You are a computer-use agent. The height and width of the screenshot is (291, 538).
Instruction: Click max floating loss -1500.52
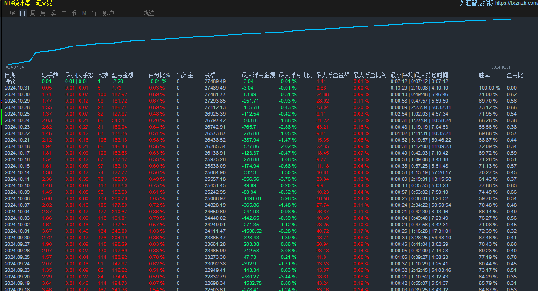pyautogui.click(x=252, y=231)
